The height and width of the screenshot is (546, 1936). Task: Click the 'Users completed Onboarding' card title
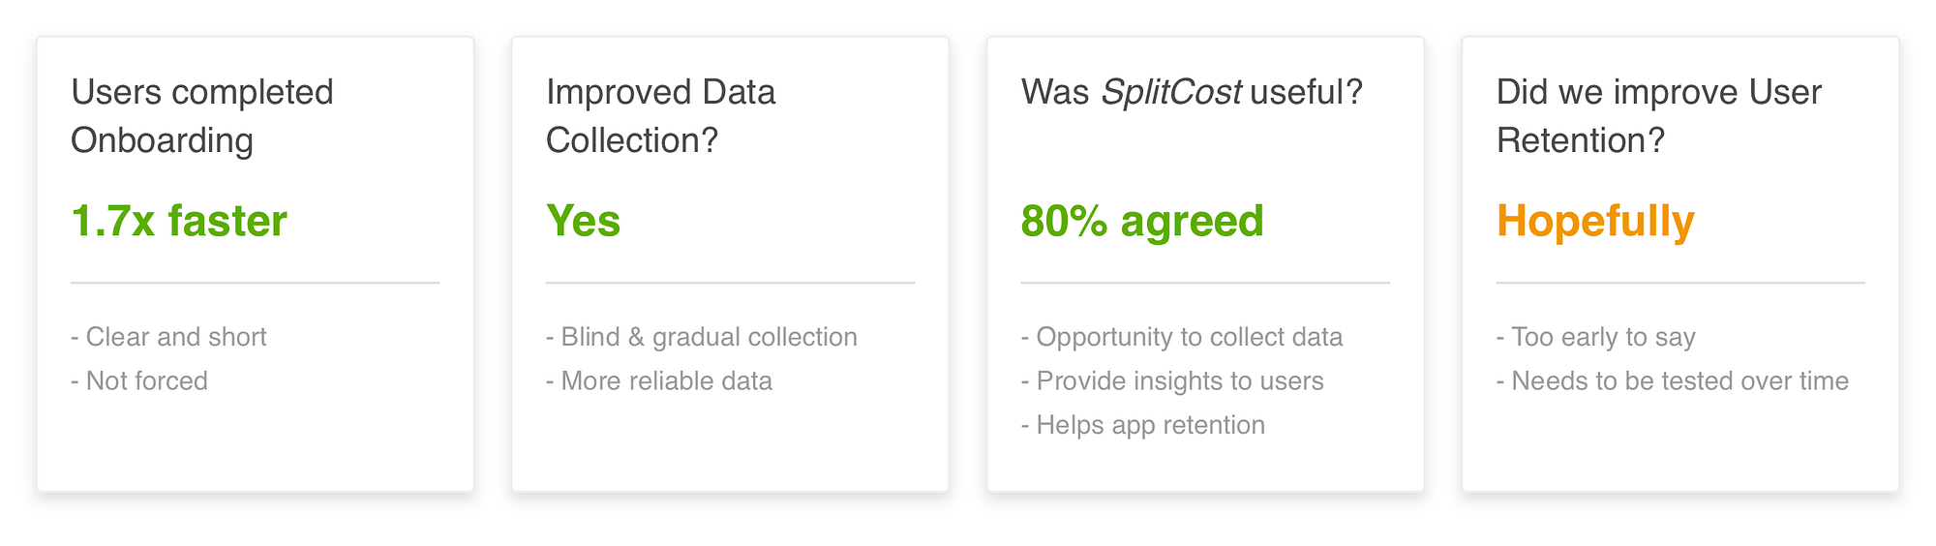pos(202,116)
